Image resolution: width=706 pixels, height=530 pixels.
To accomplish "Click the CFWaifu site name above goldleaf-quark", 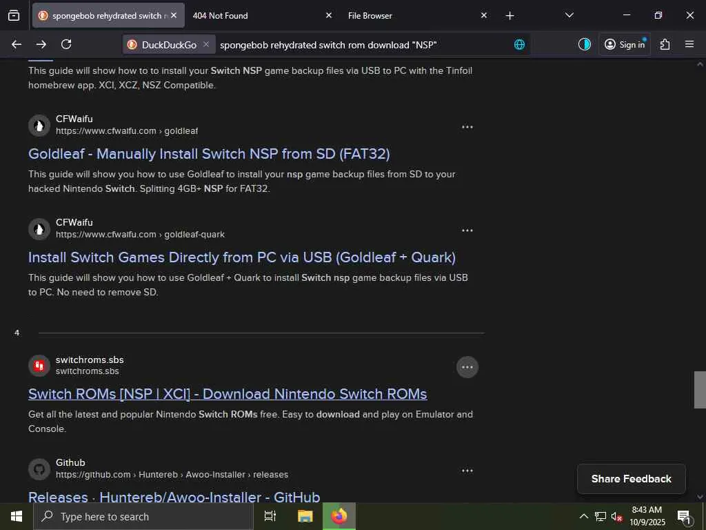I will point(74,222).
